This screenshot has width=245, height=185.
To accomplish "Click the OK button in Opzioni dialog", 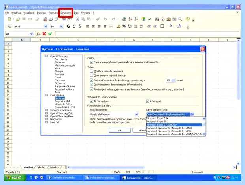I will [120, 130].
